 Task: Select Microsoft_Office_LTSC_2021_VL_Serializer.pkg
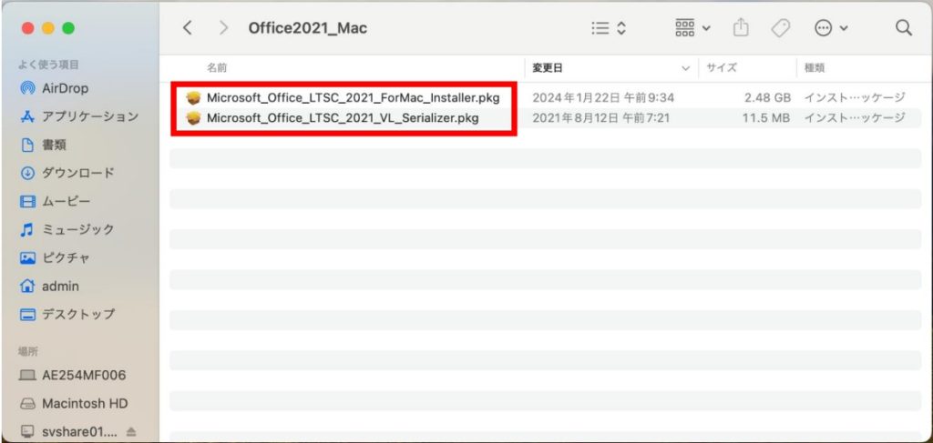343,118
